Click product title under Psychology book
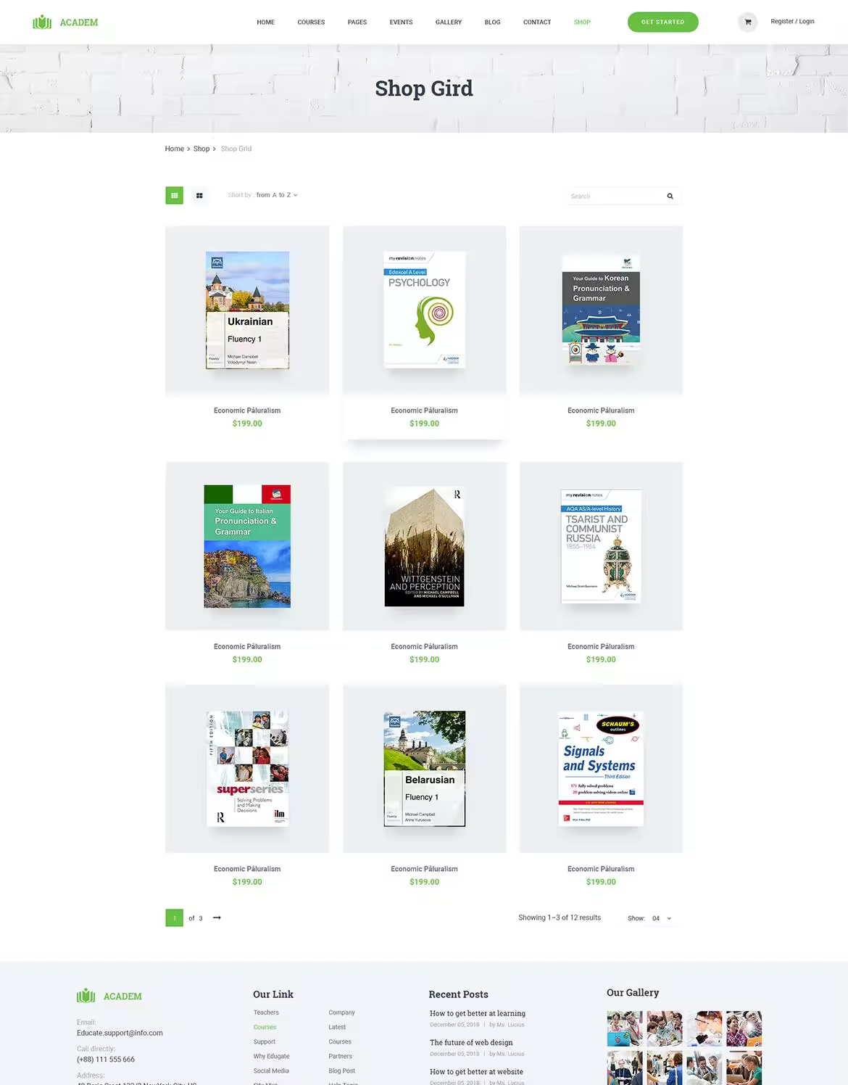The image size is (848, 1085). 424,411
